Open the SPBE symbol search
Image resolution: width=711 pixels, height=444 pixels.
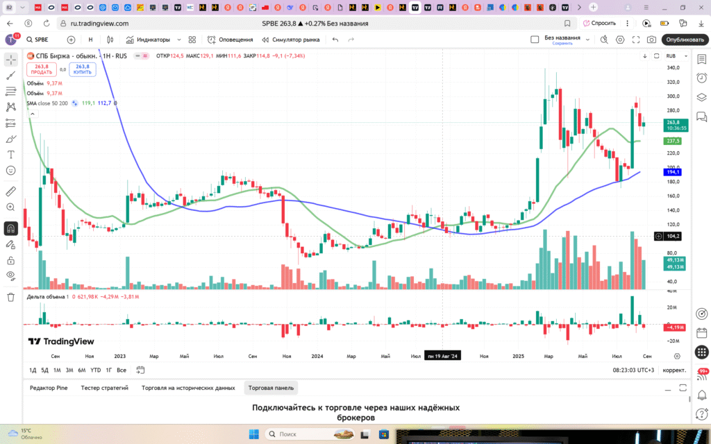[x=37, y=40]
